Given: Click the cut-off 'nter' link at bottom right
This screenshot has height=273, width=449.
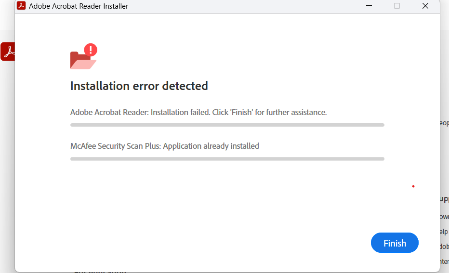Looking at the screenshot, I should coord(444,261).
